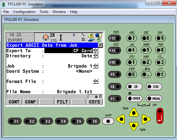Click the instrument icon below battery
Image resolution: width=177 pixels, height=140 pixels.
[99, 40]
